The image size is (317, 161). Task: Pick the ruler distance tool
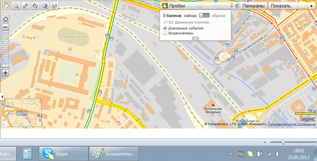[25, 6]
